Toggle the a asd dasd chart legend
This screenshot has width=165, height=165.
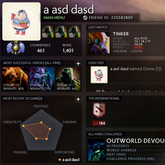point(69,159)
